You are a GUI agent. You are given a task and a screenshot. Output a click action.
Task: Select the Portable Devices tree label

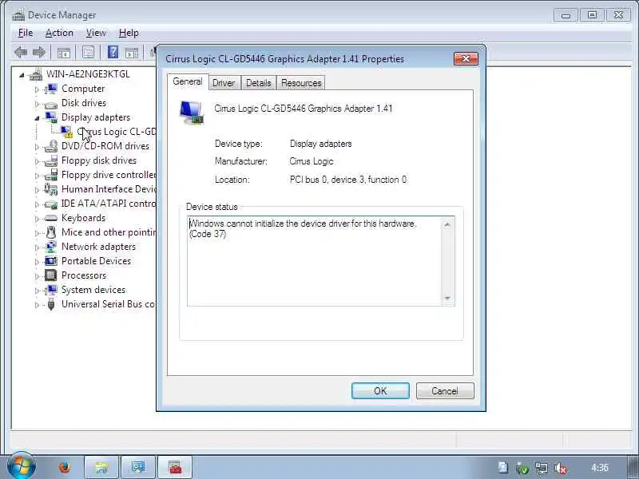coord(96,261)
